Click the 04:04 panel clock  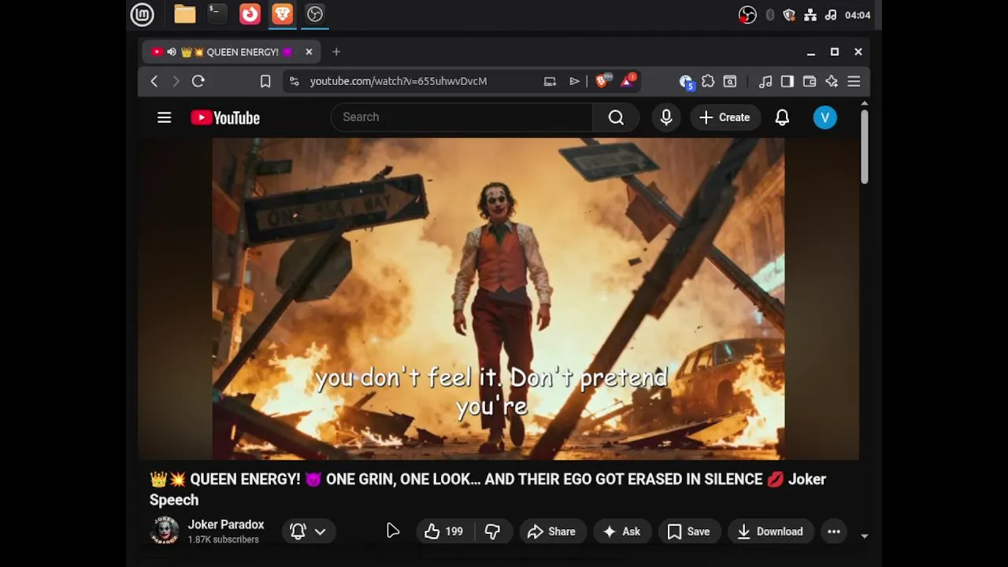857,15
